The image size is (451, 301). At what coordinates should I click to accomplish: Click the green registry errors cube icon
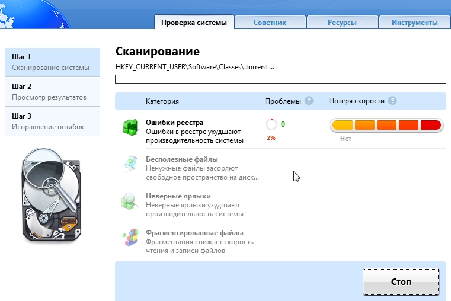(x=130, y=128)
